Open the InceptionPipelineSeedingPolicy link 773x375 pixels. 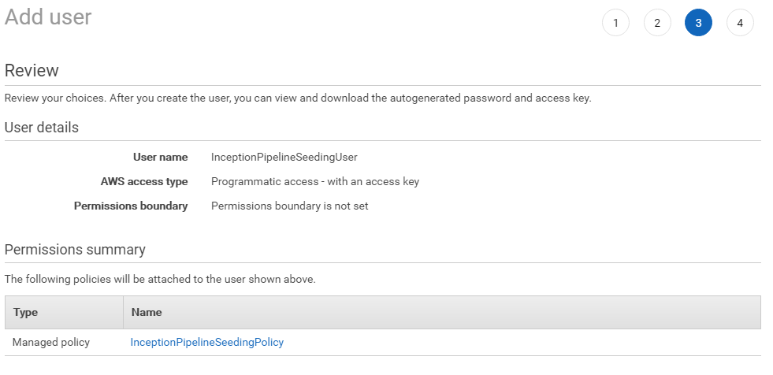pos(207,342)
